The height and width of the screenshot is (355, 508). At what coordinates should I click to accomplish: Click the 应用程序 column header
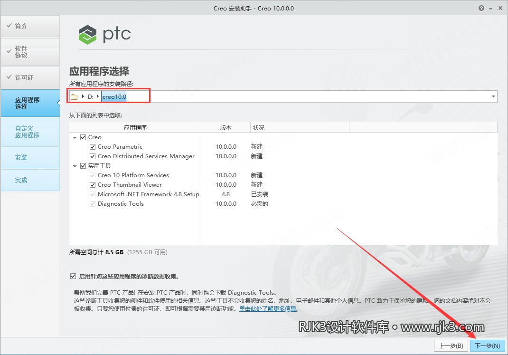pyautogui.click(x=135, y=127)
